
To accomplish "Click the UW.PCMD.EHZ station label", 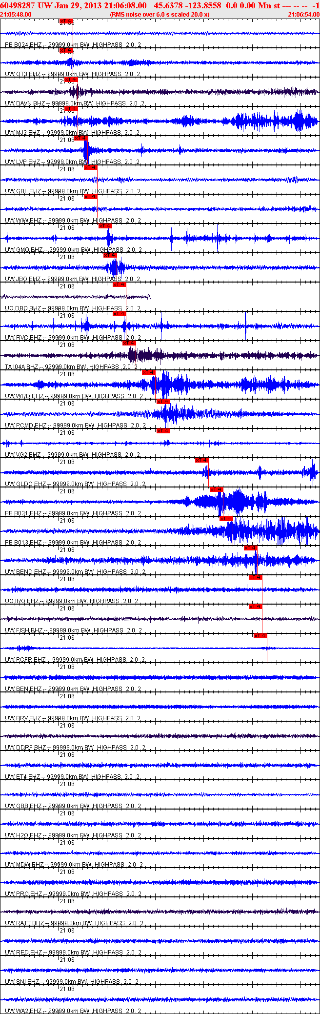I will [x=26, y=426].
